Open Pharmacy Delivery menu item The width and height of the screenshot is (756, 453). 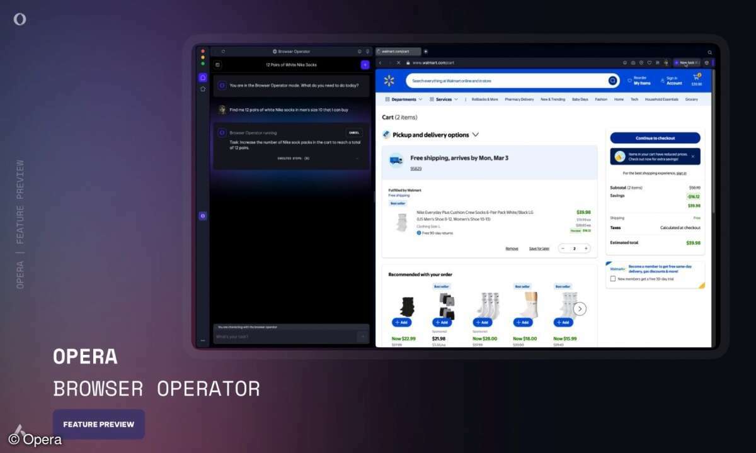coord(519,99)
